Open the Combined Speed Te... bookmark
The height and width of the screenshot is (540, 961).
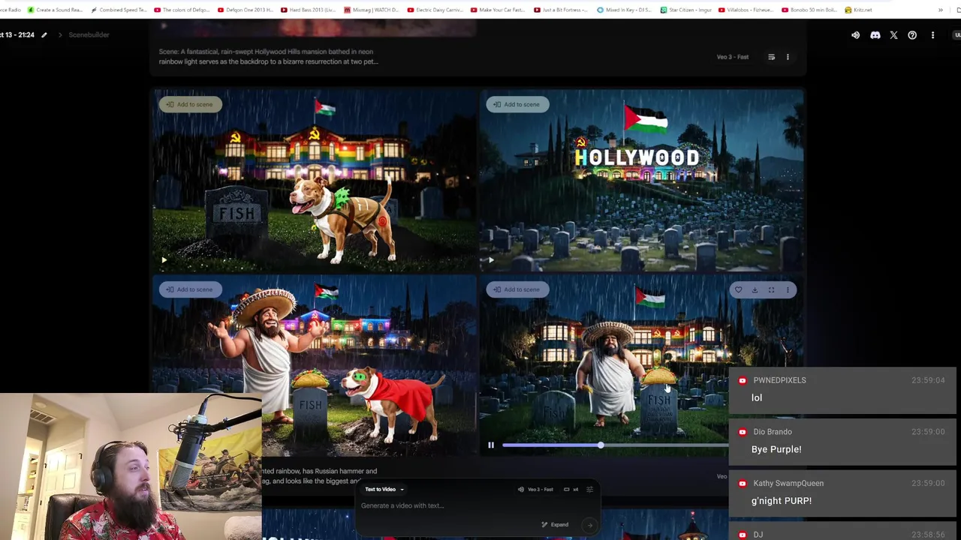point(119,10)
